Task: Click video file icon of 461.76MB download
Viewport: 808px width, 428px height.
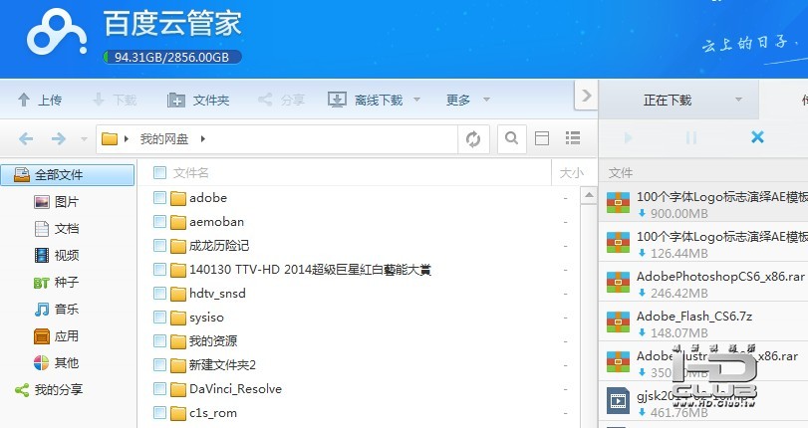Action: click(x=618, y=402)
